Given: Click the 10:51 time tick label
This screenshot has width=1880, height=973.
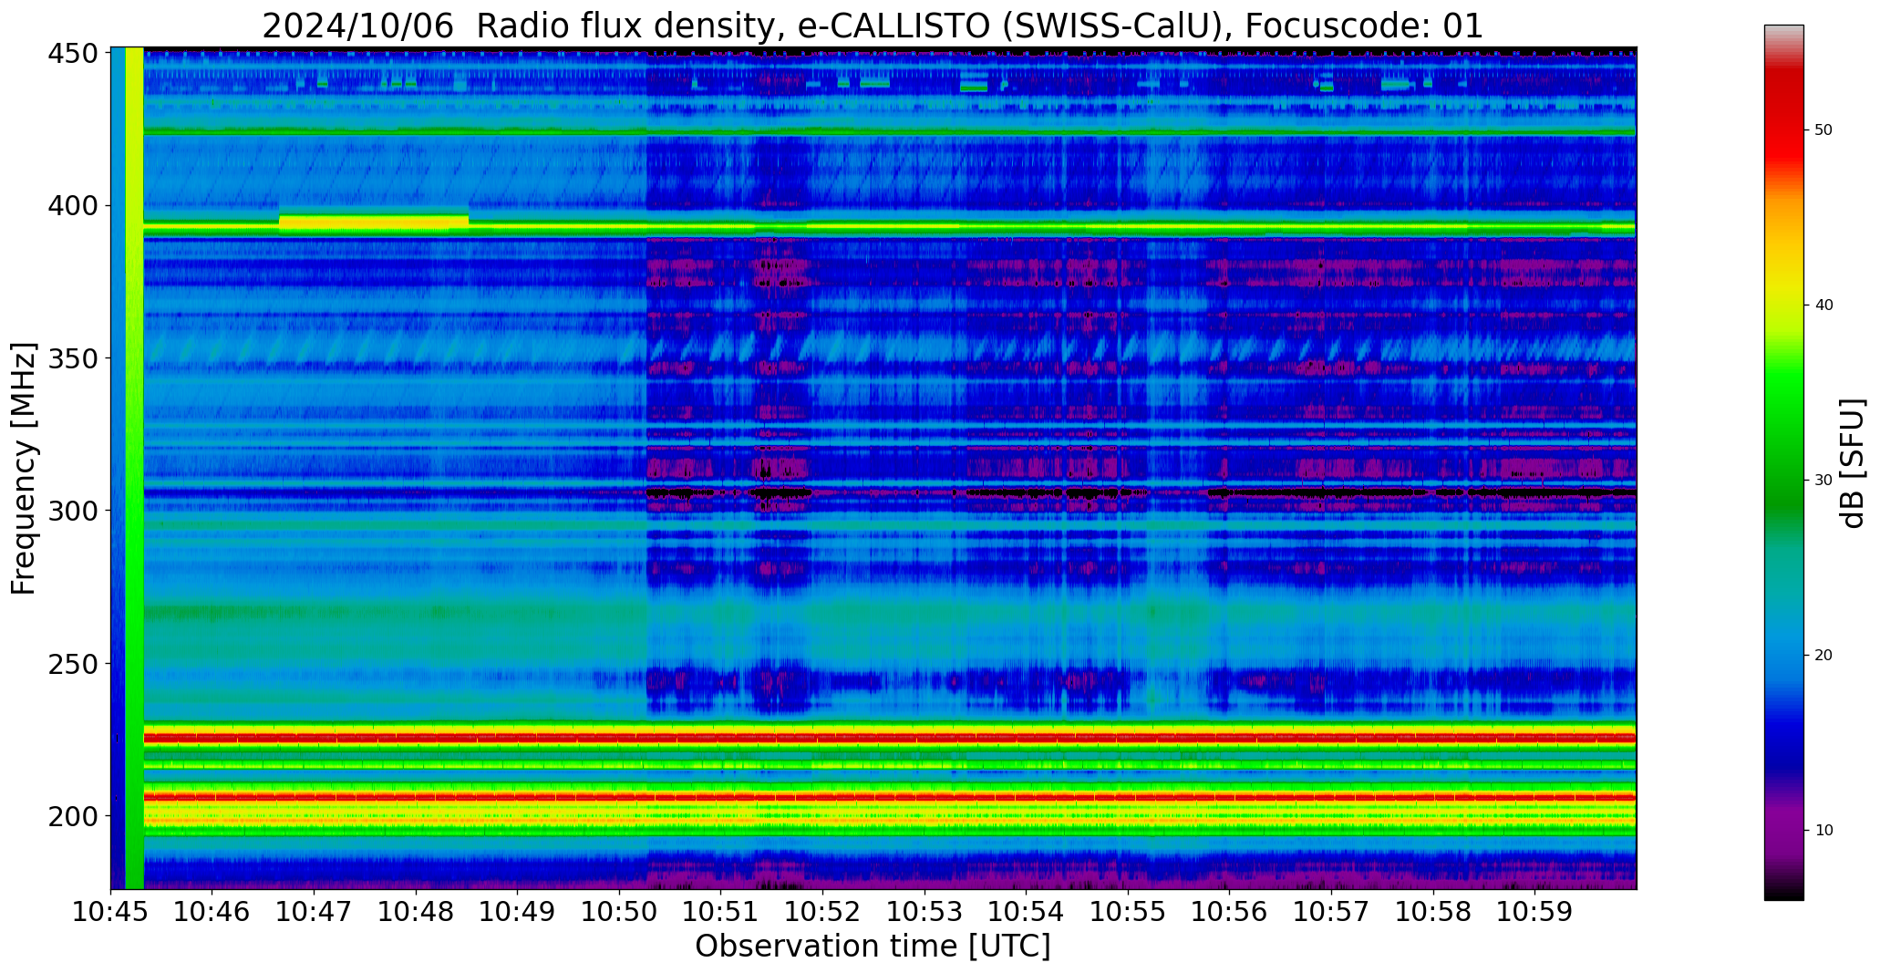Looking at the screenshot, I should (x=721, y=912).
